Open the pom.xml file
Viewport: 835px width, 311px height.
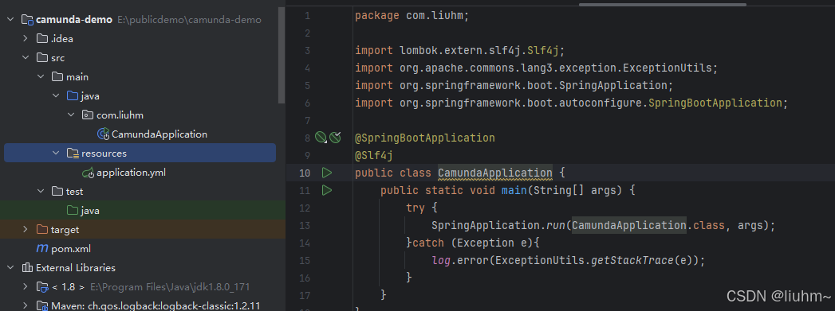[x=71, y=249]
